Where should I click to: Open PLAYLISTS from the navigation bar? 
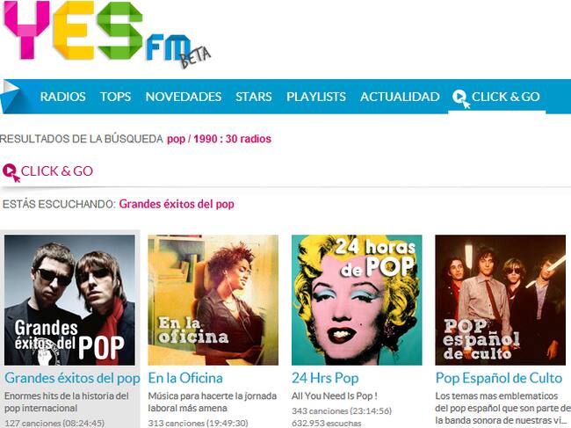pyautogui.click(x=316, y=97)
